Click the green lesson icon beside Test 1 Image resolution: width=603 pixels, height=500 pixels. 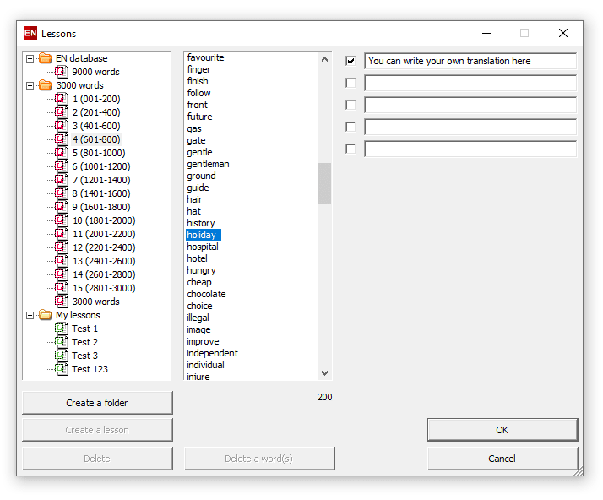pyautogui.click(x=61, y=329)
